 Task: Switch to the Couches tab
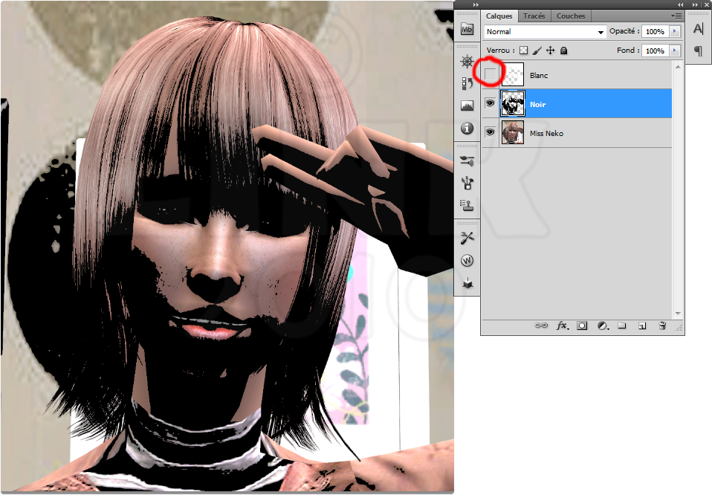coord(571,16)
